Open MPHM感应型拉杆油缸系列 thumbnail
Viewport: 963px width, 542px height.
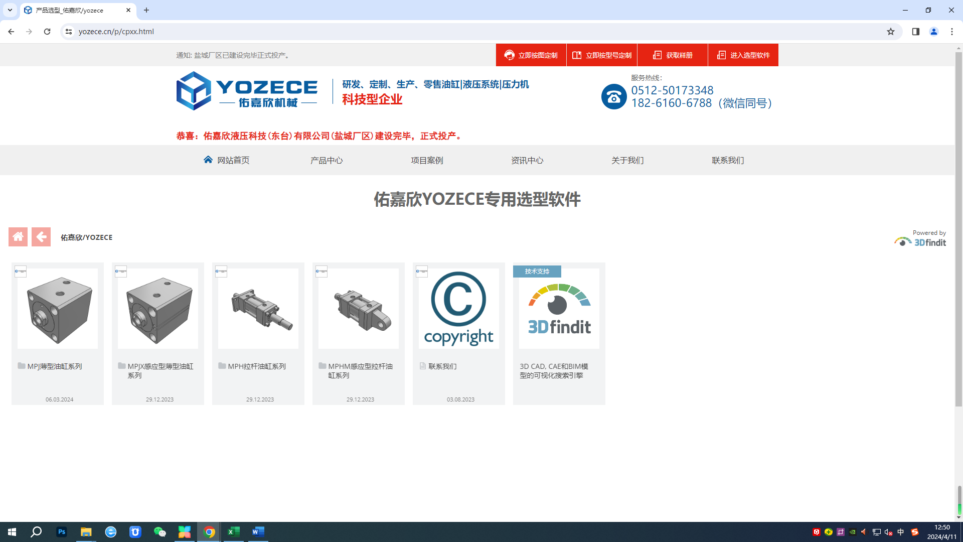point(359,309)
